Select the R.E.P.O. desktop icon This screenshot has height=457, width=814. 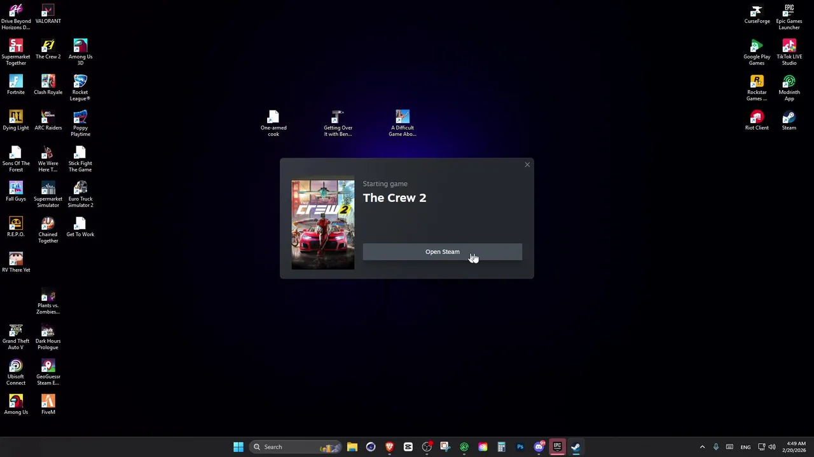(x=16, y=227)
